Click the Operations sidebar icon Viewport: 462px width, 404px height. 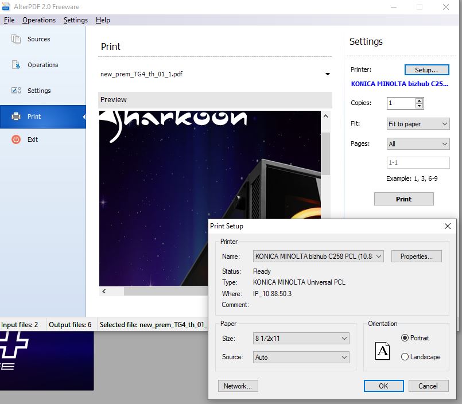click(16, 65)
